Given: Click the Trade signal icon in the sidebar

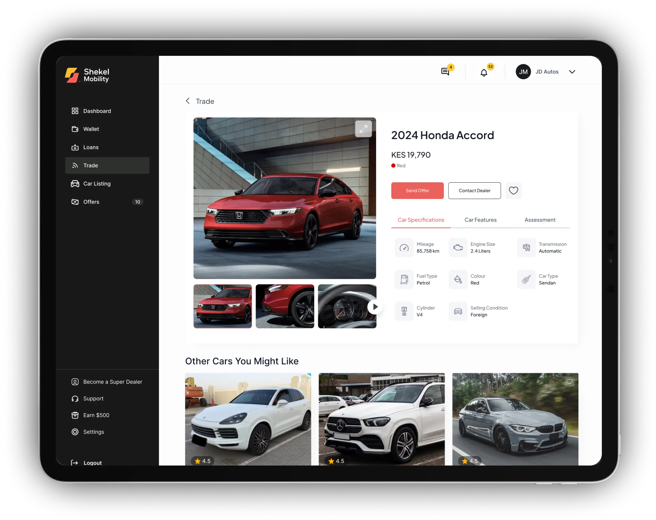Looking at the screenshot, I should click(75, 165).
